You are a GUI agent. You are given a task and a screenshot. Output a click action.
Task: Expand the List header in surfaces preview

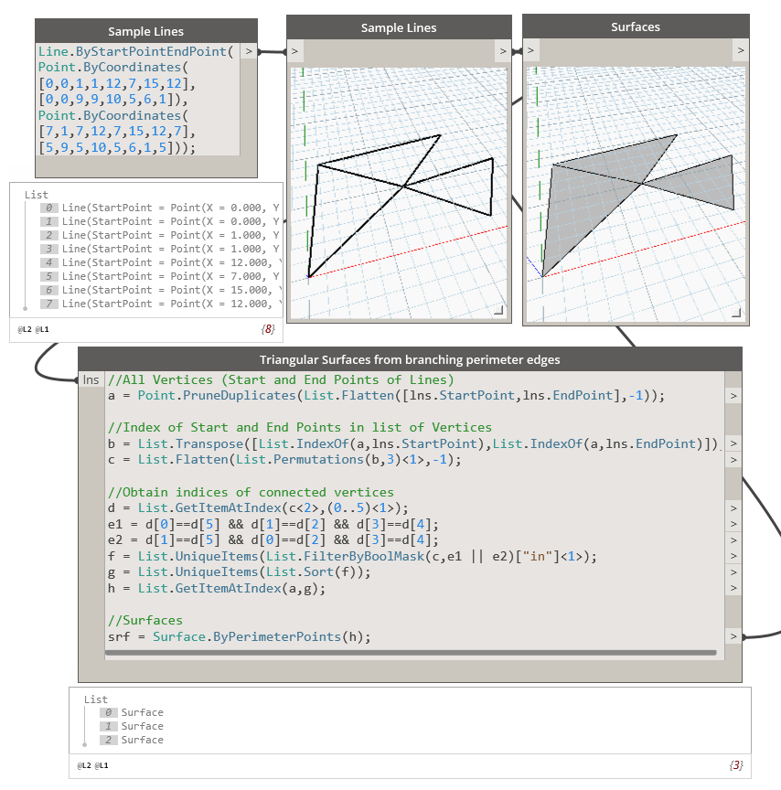point(96,699)
